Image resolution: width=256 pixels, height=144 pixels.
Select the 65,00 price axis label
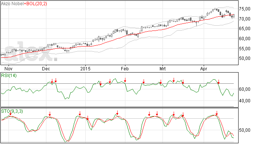pos(244,29)
